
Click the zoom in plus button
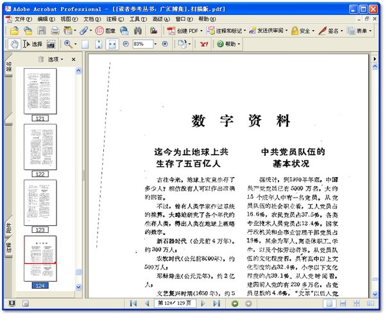(165, 44)
